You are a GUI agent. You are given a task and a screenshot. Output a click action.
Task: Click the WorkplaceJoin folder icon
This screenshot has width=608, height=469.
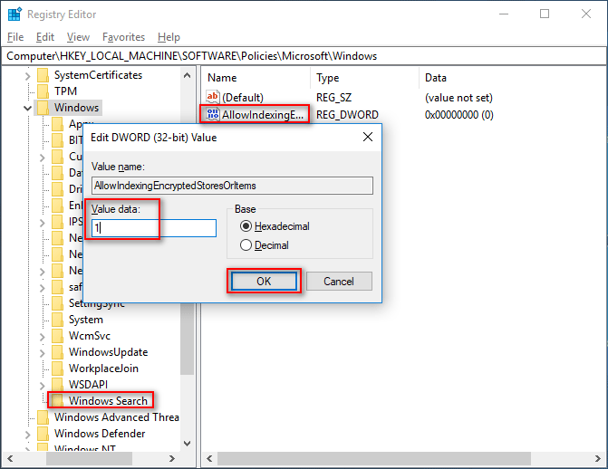pos(57,368)
